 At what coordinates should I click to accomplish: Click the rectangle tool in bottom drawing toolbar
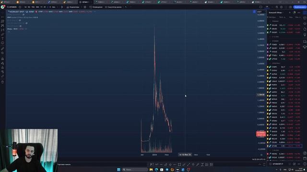(179, 164)
